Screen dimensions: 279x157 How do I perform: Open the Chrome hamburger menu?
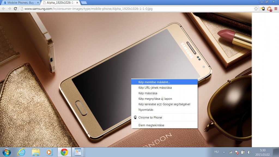point(276,9)
